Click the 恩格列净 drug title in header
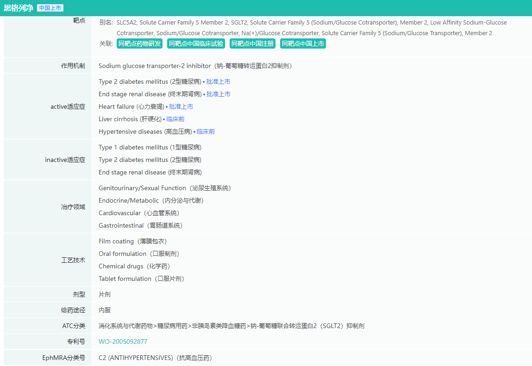 [x=19, y=8]
